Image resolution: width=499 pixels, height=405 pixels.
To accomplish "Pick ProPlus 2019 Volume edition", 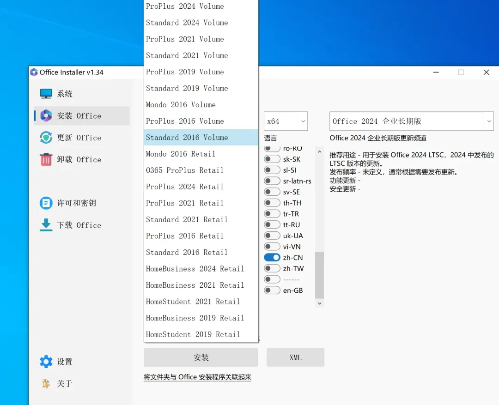I will pos(201,72).
